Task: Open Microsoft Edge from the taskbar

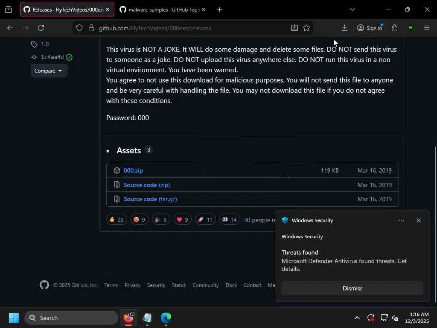Action: [x=166, y=318]
